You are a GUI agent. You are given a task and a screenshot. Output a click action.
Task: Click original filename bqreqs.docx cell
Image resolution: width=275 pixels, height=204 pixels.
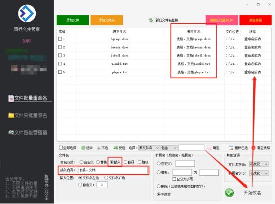coord(119,39)
